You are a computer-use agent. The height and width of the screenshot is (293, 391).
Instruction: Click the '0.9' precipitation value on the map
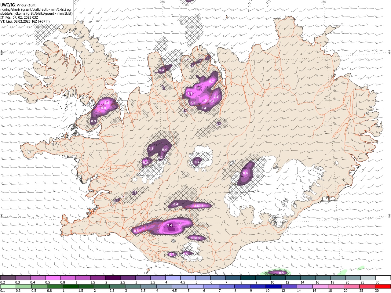104,108
